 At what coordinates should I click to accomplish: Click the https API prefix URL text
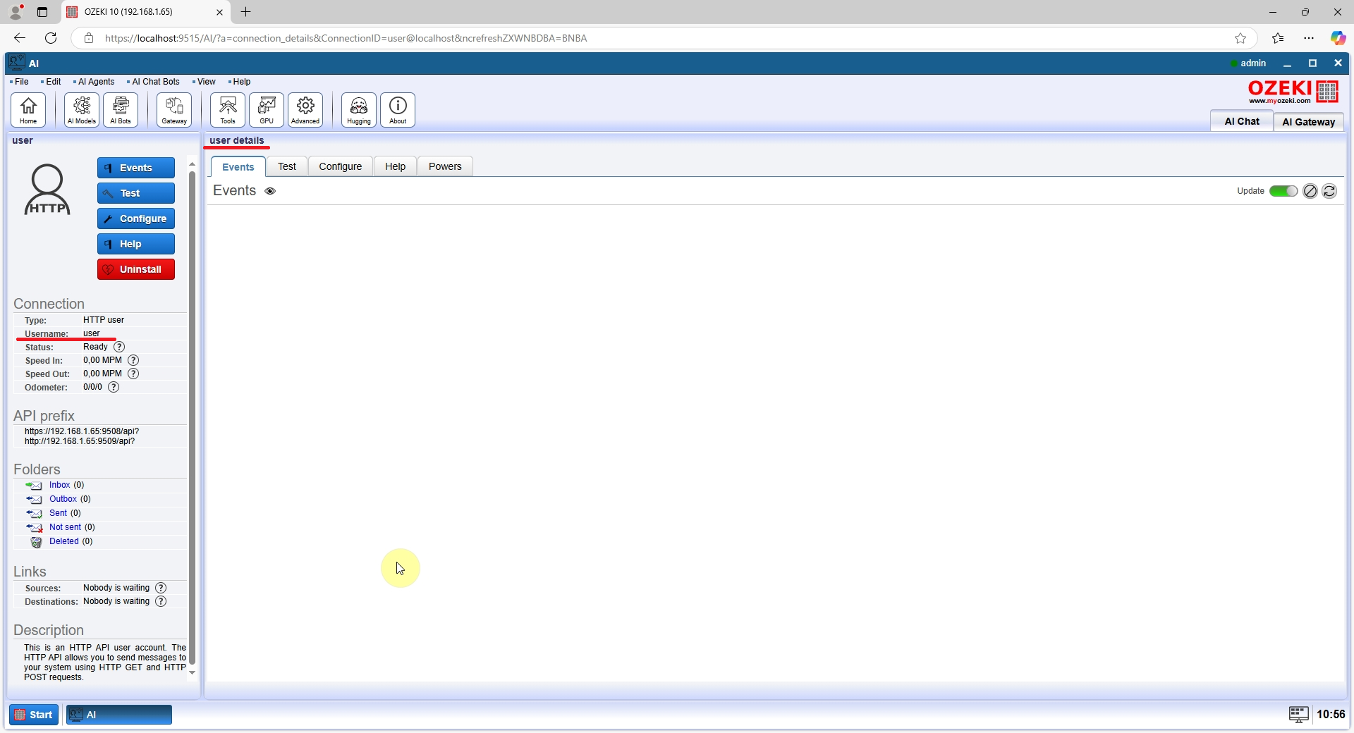pyautogui.click(x=82, y=431)
